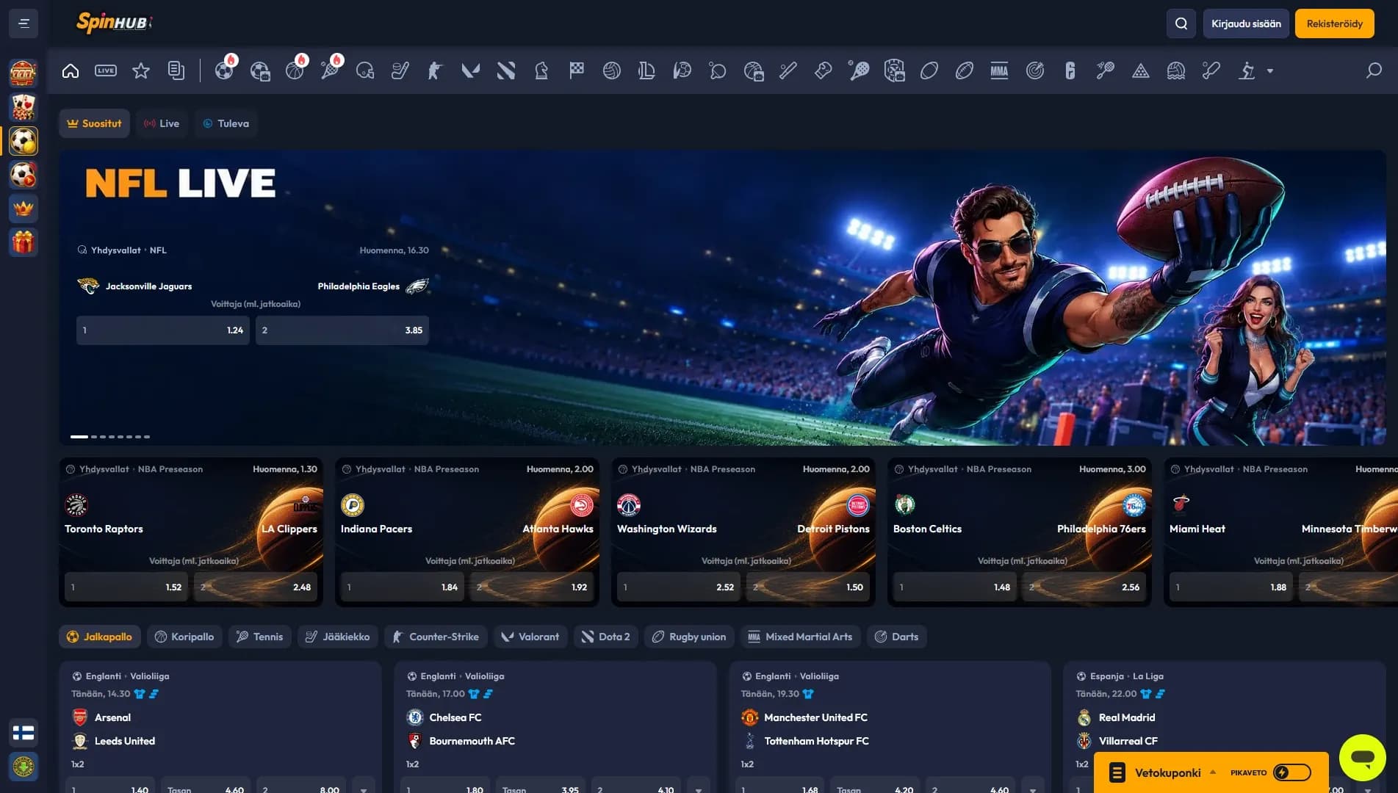Select the Counter-Strike soldier icon
This screenshot has width=1398, height=793.
(436, 71)
